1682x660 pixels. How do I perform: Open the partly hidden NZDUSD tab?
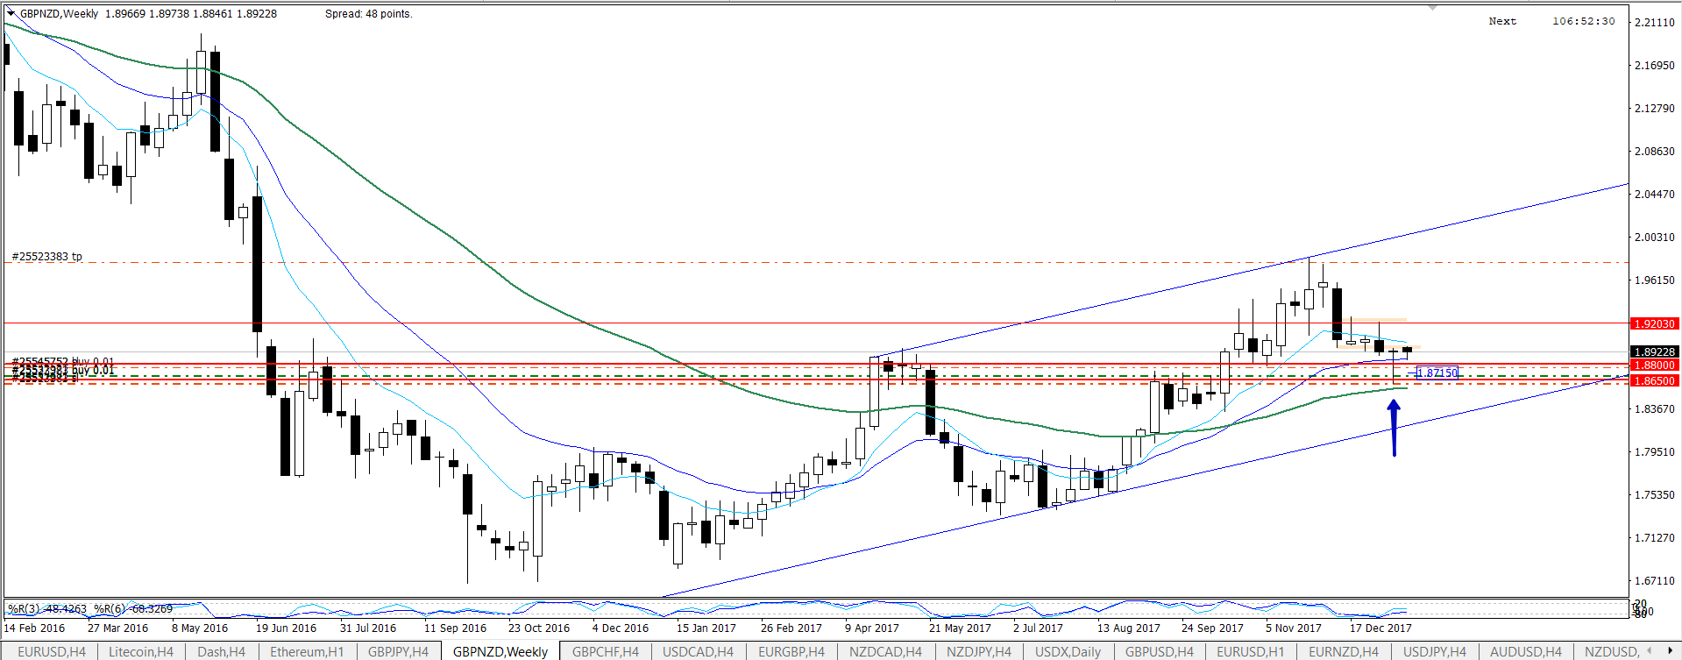pos(1611,651)
